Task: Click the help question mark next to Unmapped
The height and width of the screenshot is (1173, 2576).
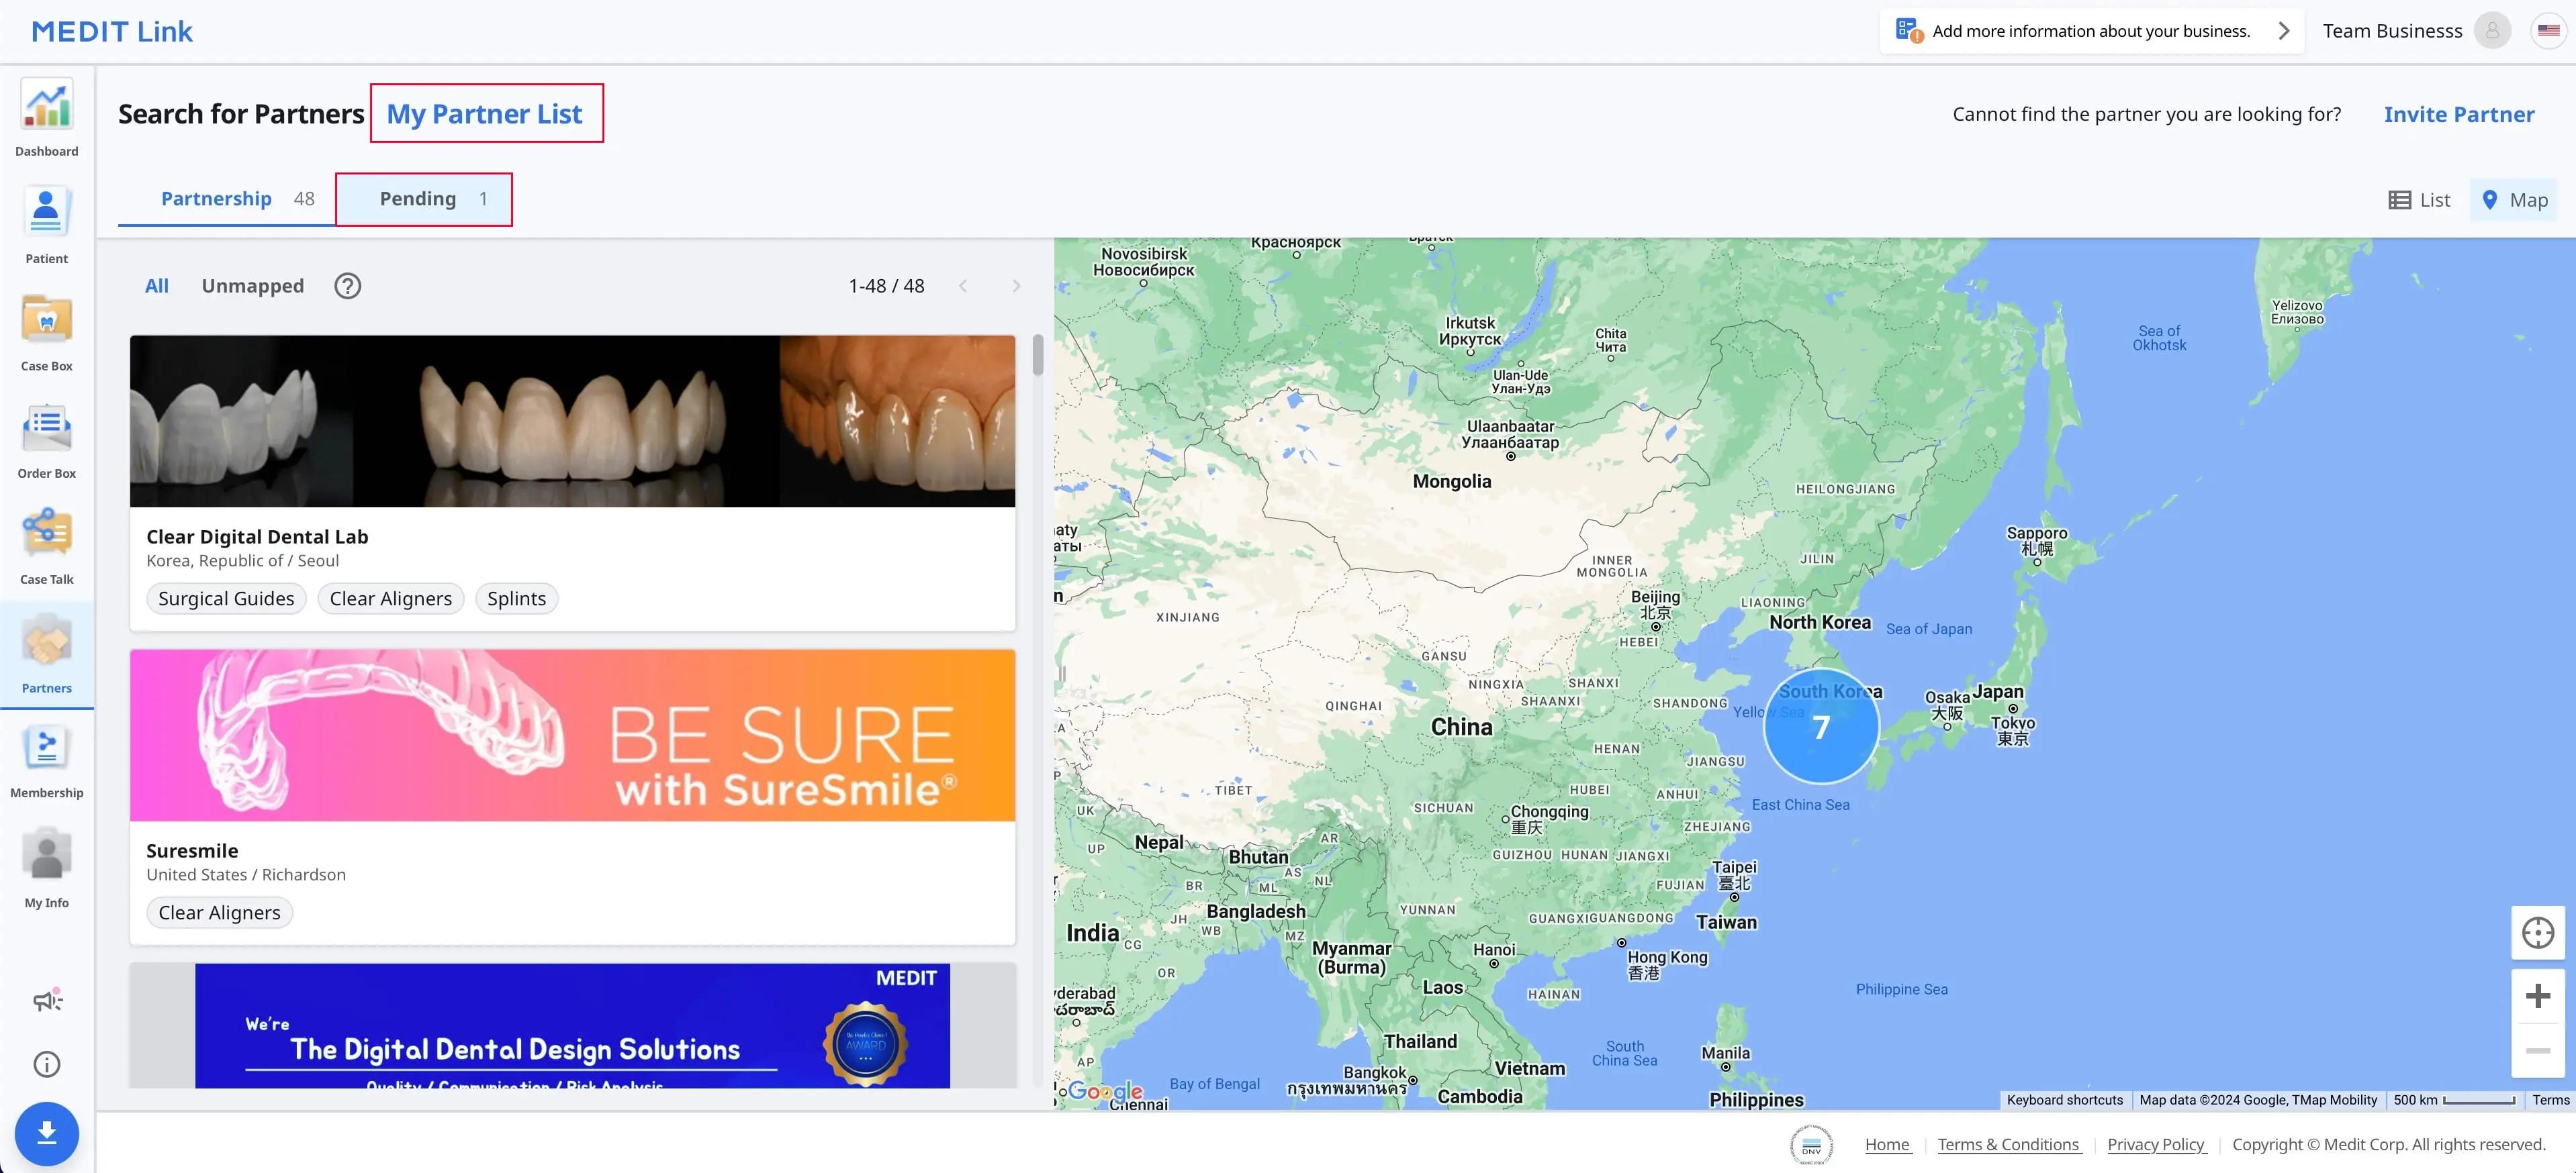Action: (x=347, y=286)
